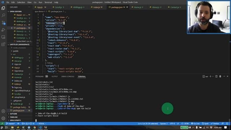Kill terminal with the trash icon
231x130 pixels.
click(220, 76)
